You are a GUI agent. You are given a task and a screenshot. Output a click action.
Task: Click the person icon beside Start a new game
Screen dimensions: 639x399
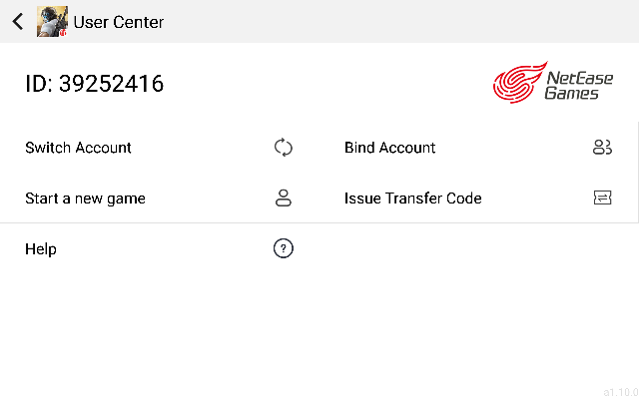284,199
